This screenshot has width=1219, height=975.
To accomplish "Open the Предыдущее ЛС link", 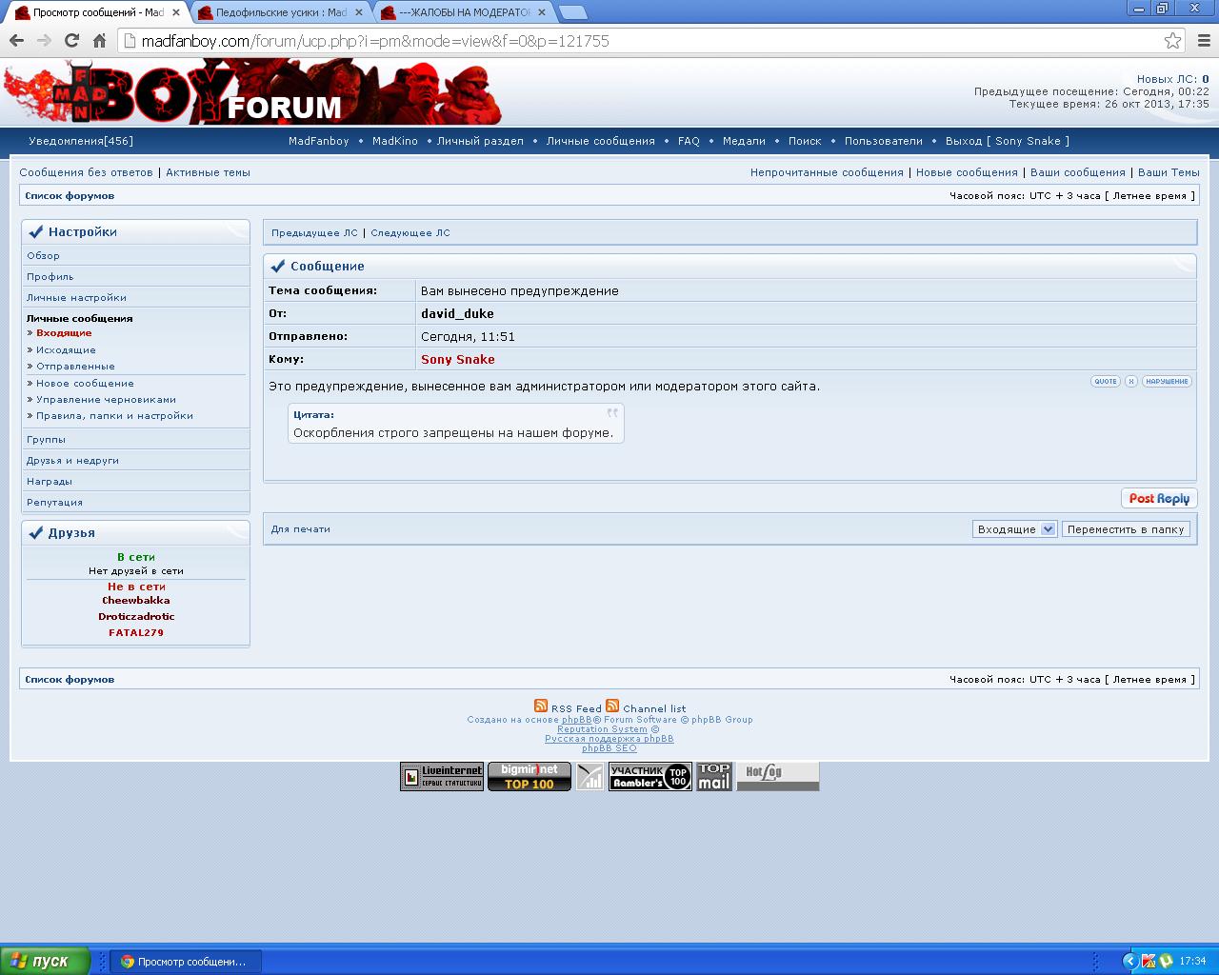I will 314,233.
